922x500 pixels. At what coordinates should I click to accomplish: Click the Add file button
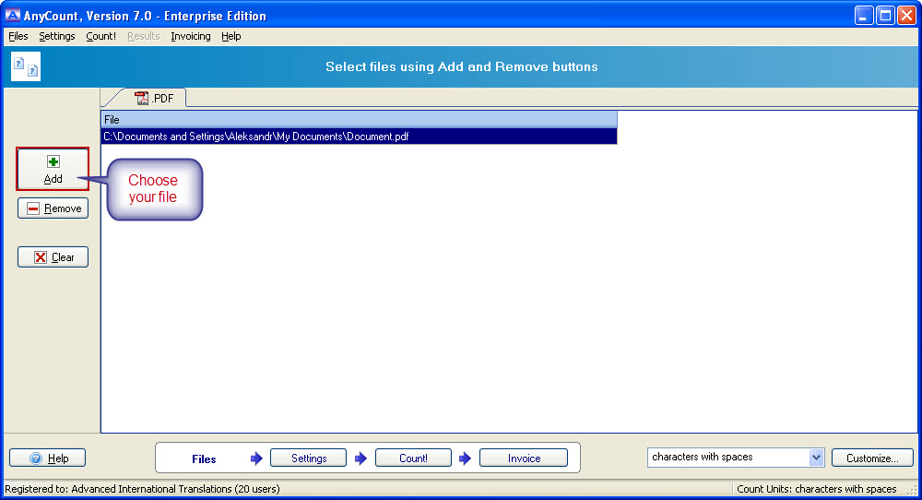tap(53, 170)
